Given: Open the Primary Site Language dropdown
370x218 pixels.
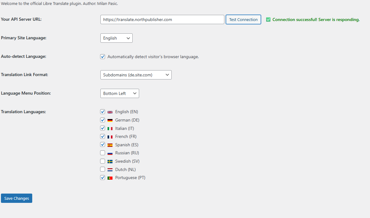Looking at the screenshot, I should (x=116, y=38).
